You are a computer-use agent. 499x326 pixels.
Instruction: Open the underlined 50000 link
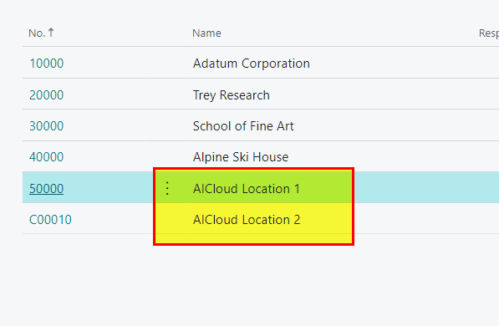click(x=47, y=188)
